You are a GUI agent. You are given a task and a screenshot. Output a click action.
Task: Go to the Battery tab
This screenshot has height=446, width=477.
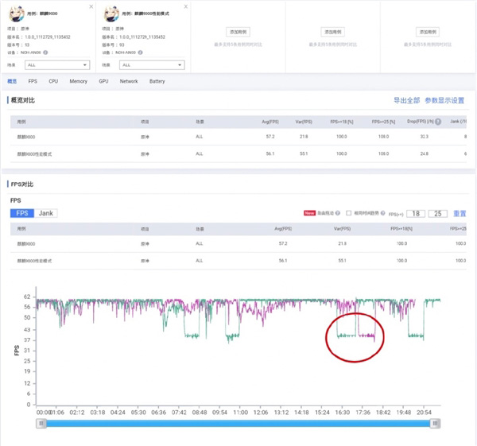157,81
